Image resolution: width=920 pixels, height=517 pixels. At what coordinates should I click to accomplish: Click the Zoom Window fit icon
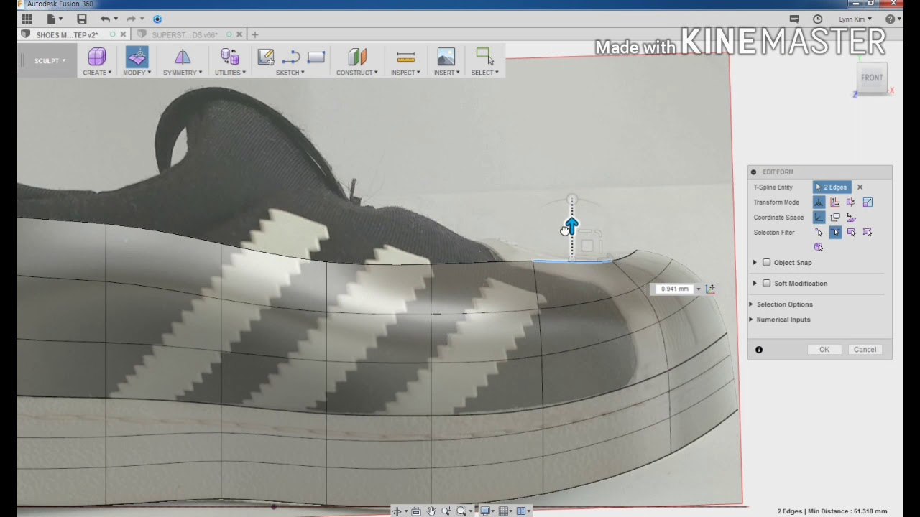461,511
